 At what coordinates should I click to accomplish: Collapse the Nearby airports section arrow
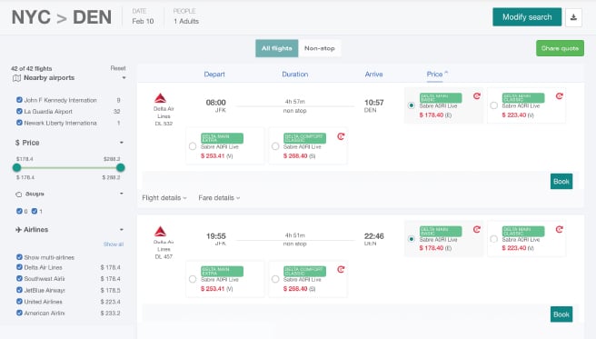point(124,78)
